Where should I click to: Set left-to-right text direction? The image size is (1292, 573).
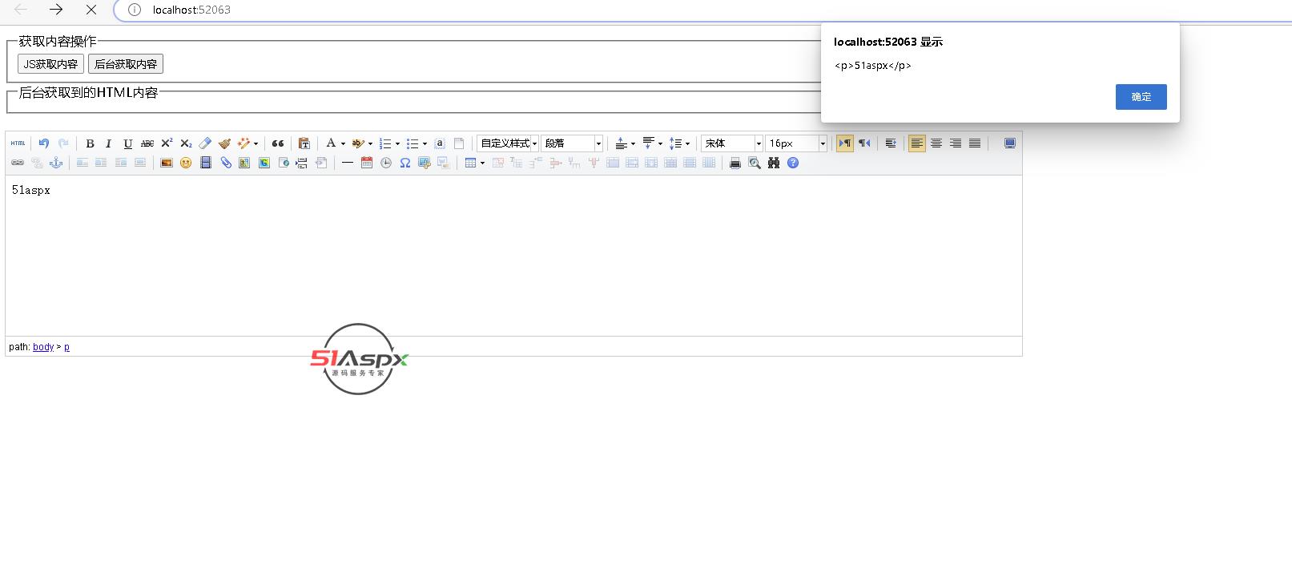point(845,143)
